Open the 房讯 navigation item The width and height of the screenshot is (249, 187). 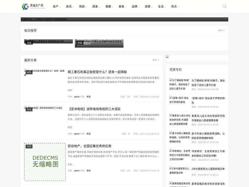click(69, 7)
